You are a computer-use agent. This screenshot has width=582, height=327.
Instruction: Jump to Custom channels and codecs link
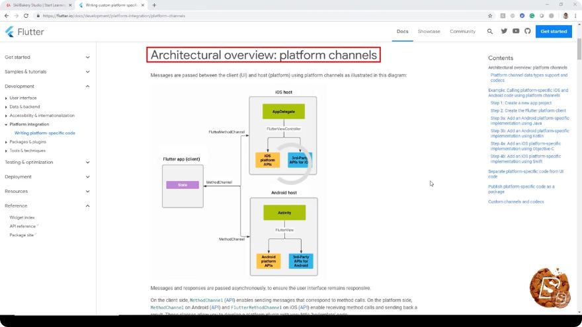coord(516,202)
